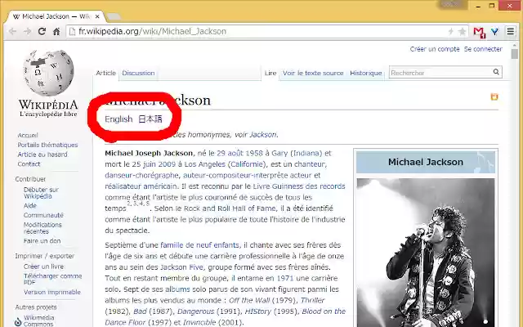Close the Michael Jackson browser tab

click(x=97, y=16)
